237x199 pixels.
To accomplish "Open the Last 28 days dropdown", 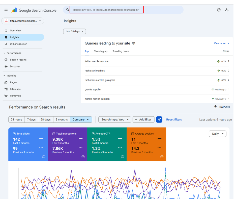I will coord(74,31).
